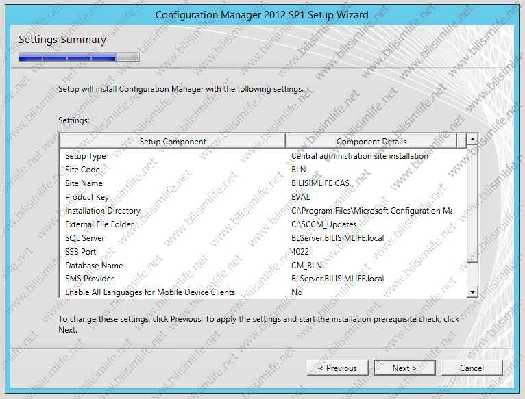The height and width of the screenshot is (399, 525).
Task: Select the Site Name row label
Action: pyautogui.click(x=84, y=183)
